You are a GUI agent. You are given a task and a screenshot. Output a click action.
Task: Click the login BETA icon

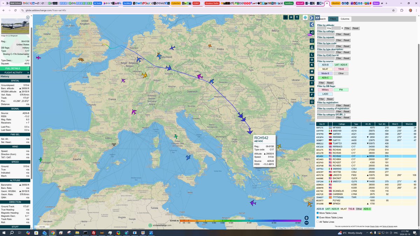311,33
